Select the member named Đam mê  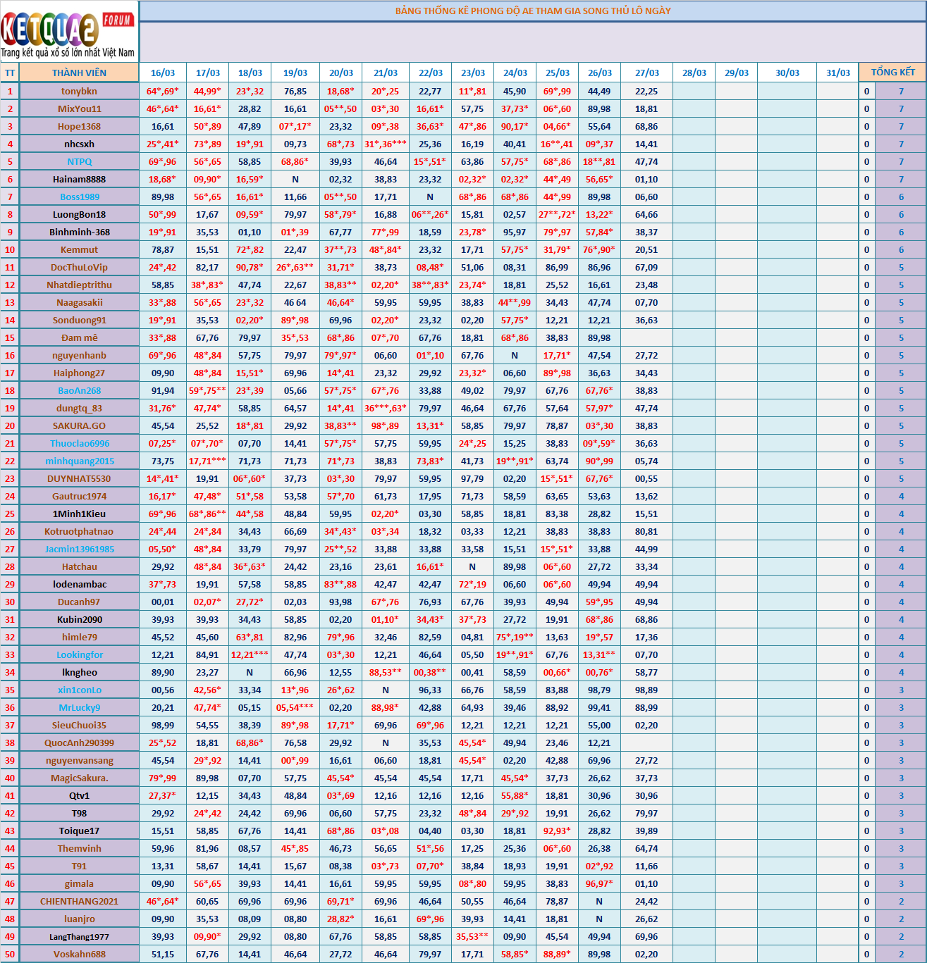click(79, 337)
